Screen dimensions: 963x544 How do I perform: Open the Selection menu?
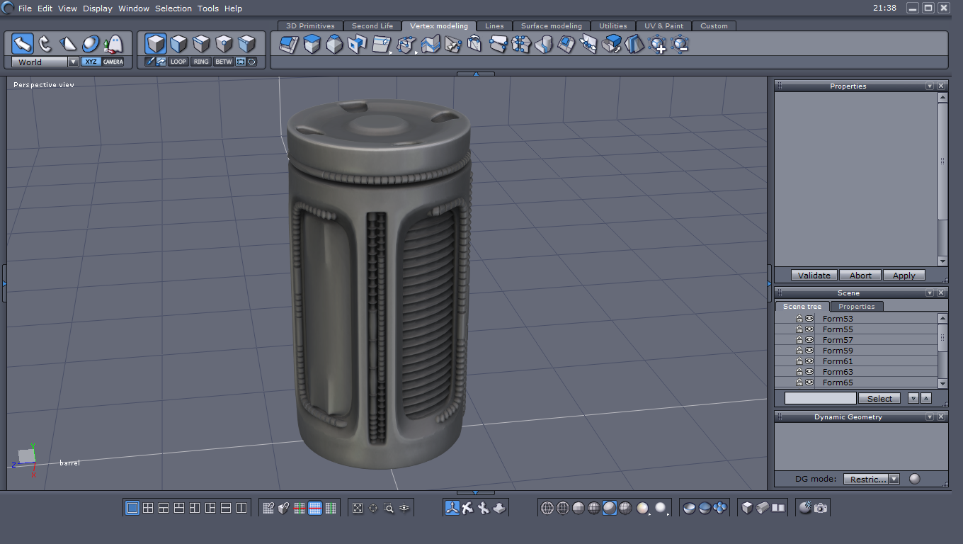point(173,8)
